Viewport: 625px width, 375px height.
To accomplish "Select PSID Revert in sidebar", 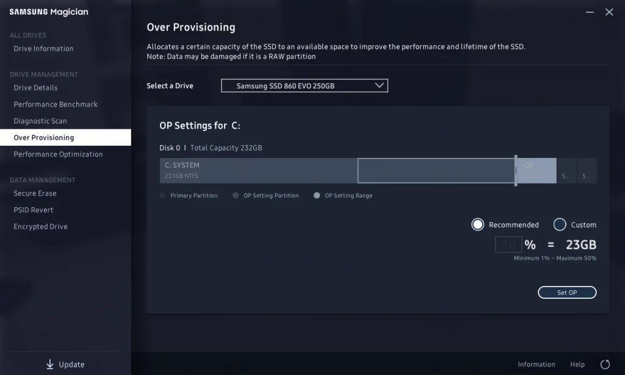I will (34, 210).
